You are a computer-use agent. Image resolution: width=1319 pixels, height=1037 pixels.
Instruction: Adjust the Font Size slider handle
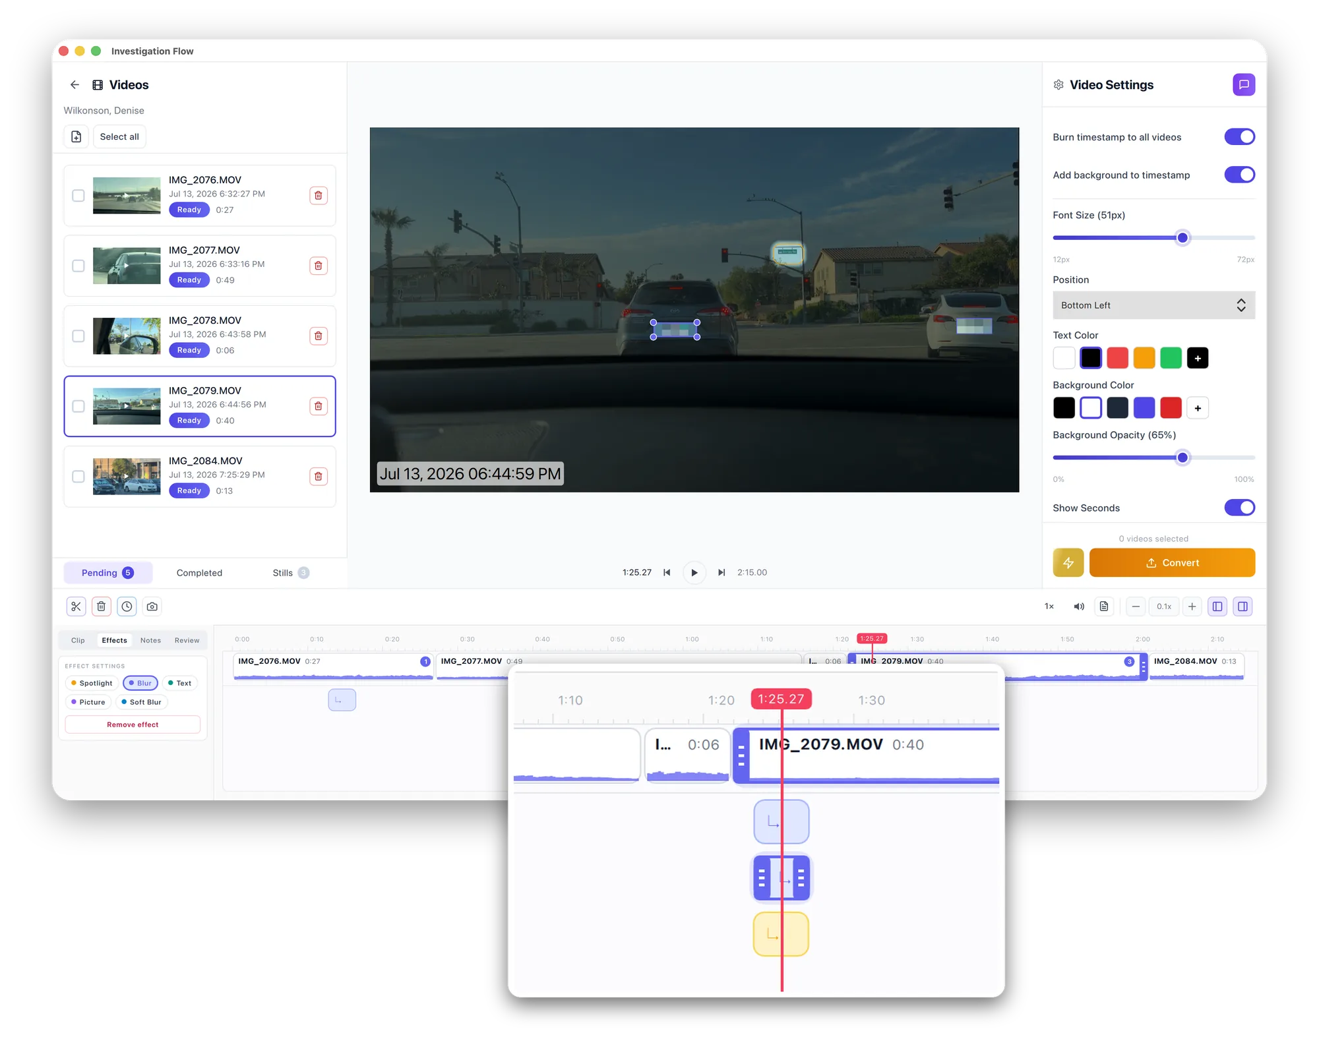1182,238
